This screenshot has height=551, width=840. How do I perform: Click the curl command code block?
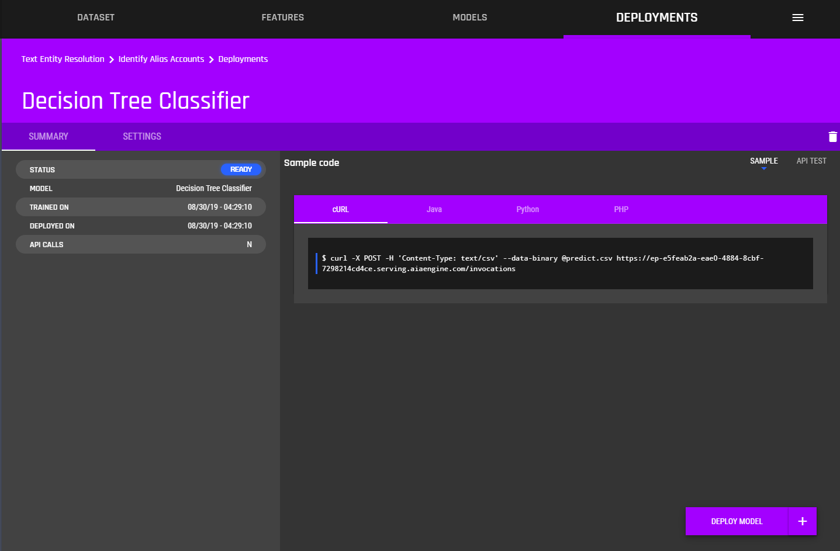click(x=561, y=264)
